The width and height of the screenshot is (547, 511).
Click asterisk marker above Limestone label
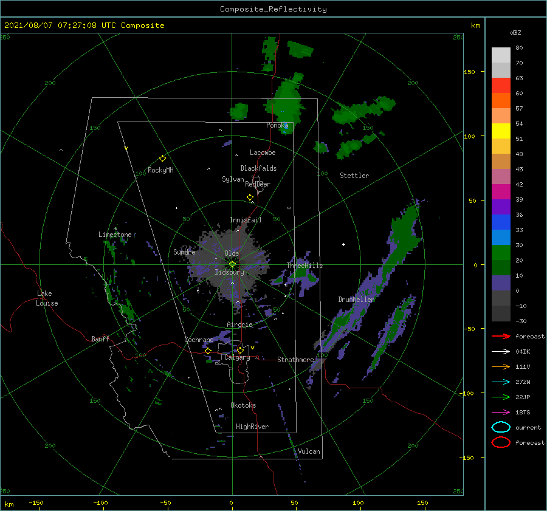coord(115,229)
